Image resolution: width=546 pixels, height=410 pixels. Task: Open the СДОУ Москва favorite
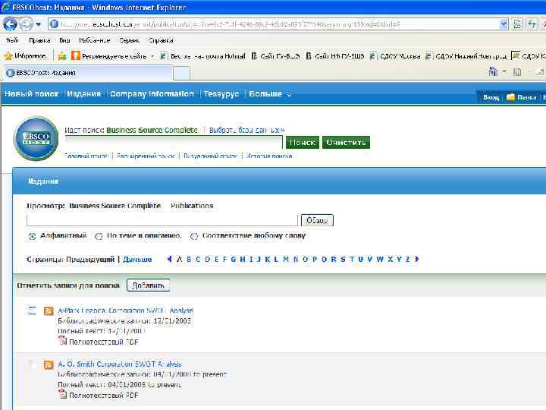pos(395,55)
